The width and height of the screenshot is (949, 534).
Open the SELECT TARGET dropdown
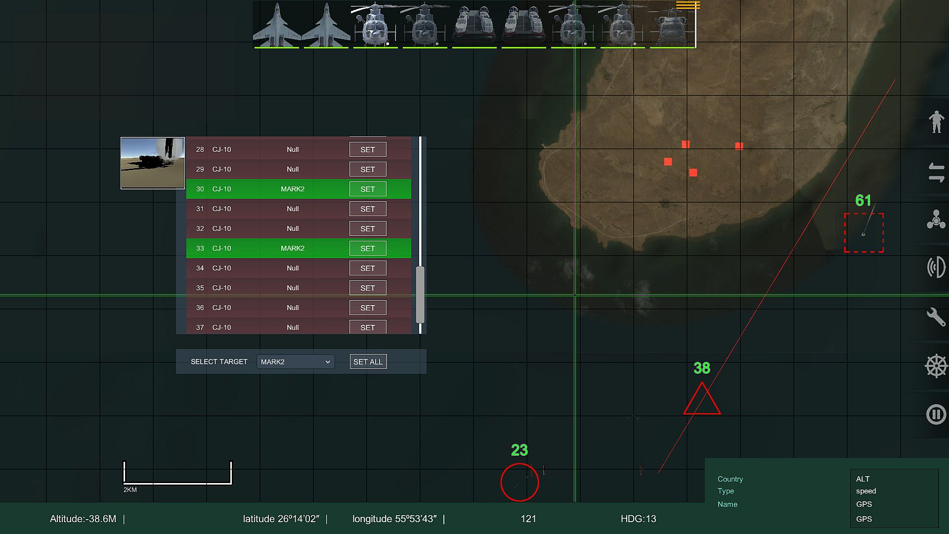tap(296, 362)
